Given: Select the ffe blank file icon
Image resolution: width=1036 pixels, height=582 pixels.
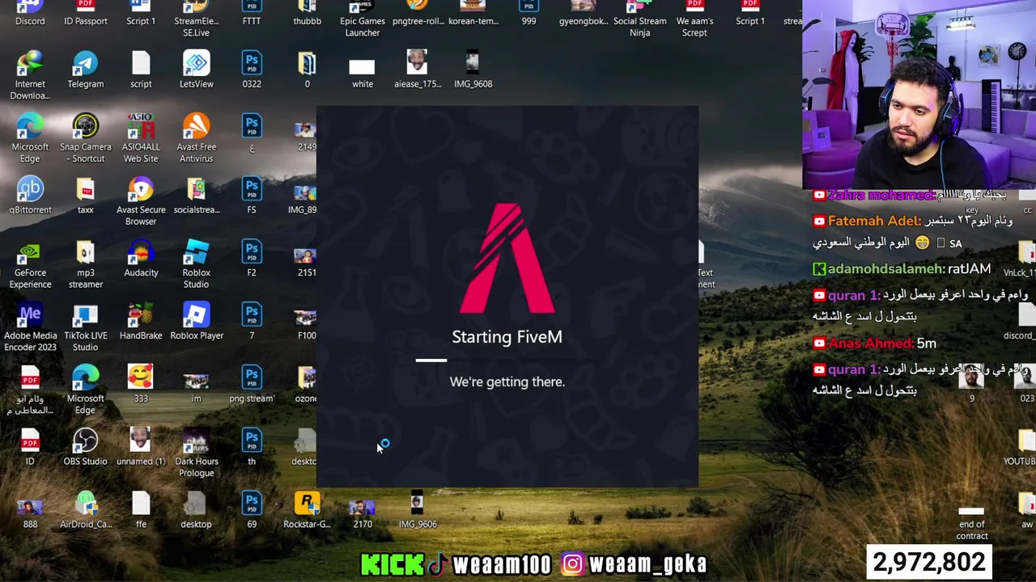Looking at the screenshot, I should 141,511.
